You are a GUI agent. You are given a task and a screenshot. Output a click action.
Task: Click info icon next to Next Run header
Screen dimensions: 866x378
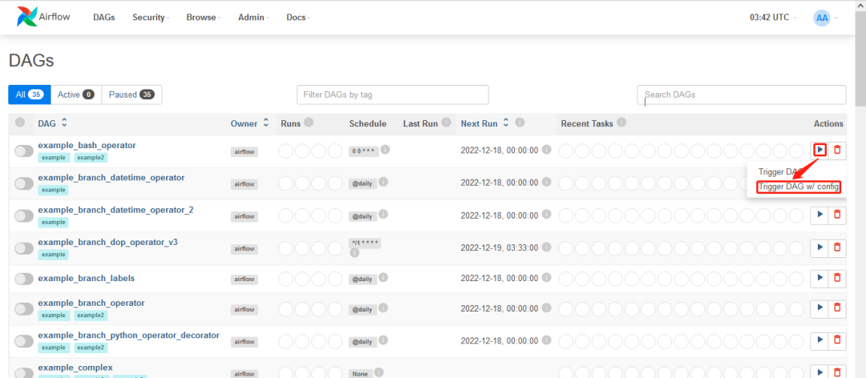tap(520, 123)
